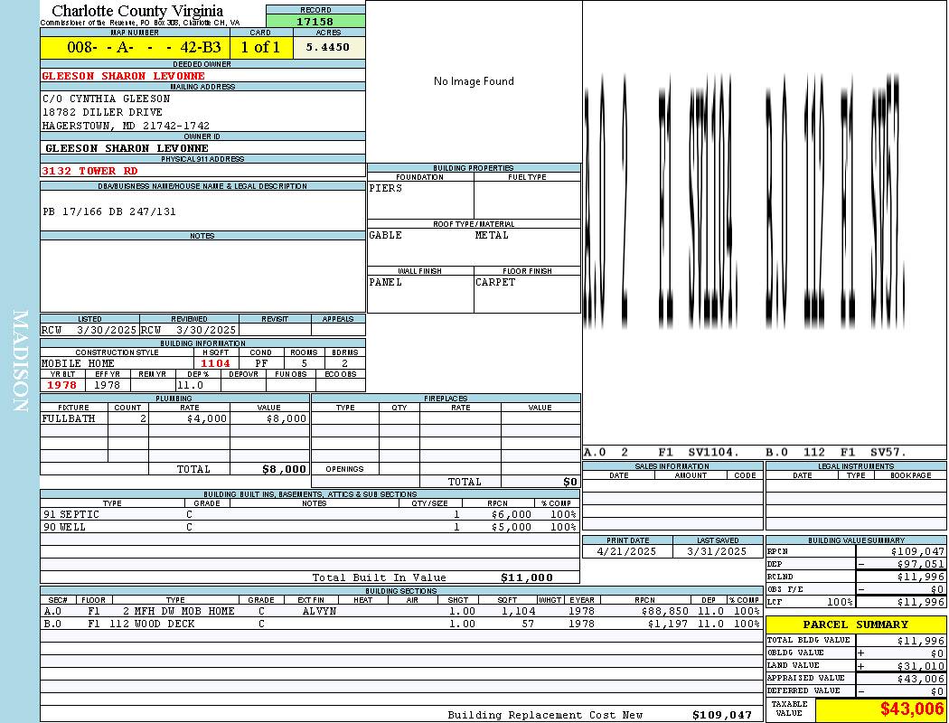Click plumbing total $8,000 in bold
949x723 pixels.
[x=284, y=469]
